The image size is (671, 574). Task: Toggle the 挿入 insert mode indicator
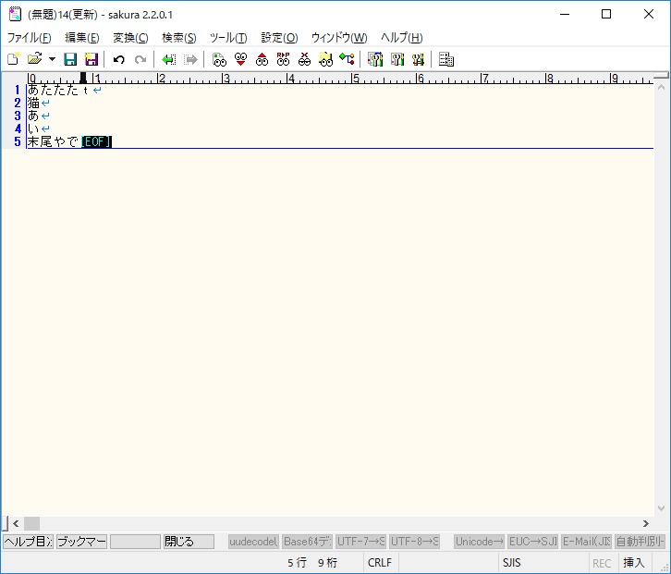click(x=634, y=562)
